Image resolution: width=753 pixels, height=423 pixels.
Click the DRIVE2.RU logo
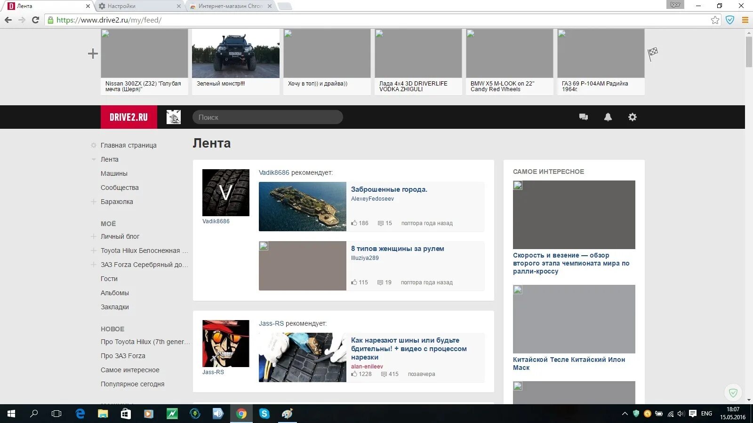129,117
